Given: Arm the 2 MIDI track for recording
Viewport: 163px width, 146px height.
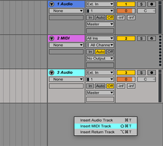Looking at the screenshot, I should tap(152, 38).
